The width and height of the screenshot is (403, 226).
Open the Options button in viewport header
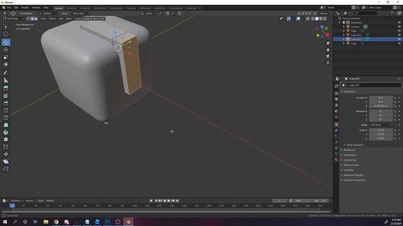point(325,13)
